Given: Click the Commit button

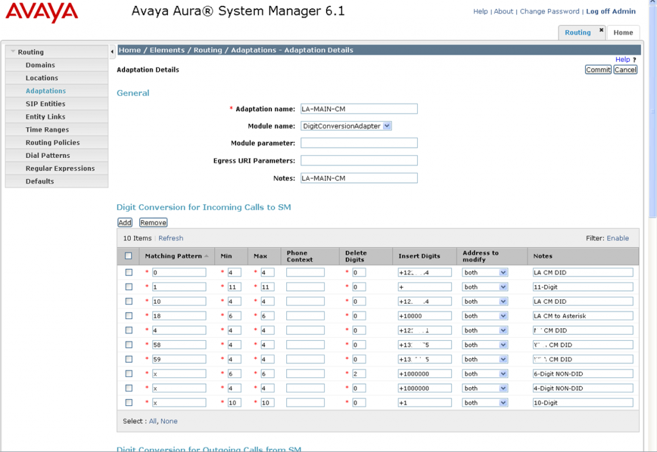Looking at the screenshot, I should click(x=597, y=69).
